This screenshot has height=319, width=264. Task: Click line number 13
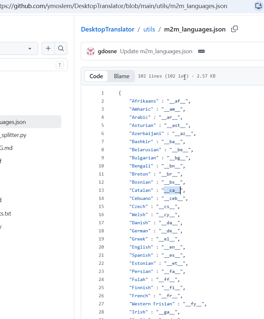point(101,190)
